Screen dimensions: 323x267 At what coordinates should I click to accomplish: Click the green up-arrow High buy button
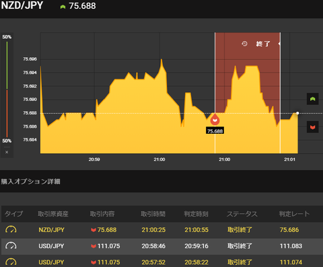(x=313, y=99)
